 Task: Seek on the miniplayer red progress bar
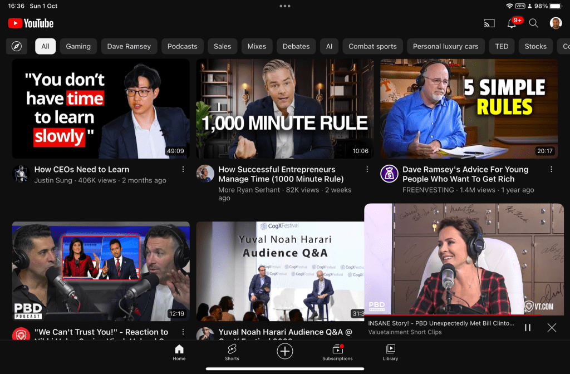[x=464, y=315]
